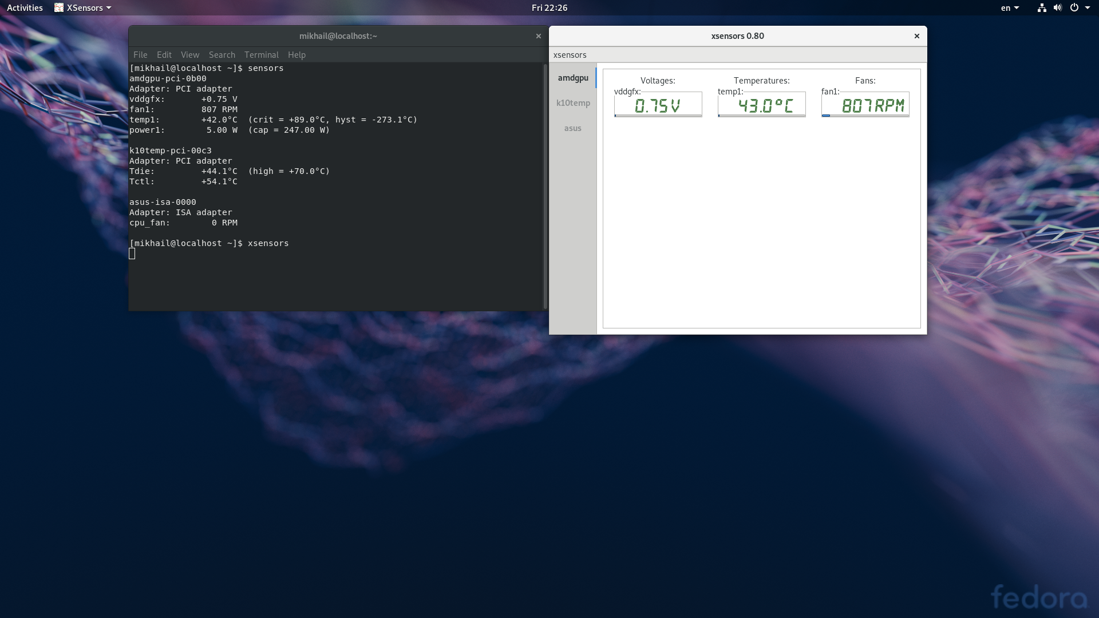Open the xsensors menu bar item

tap(570, 55)
